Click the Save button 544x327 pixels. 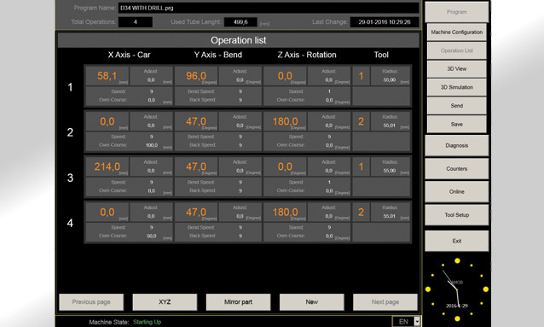click(x=456, y=124)
